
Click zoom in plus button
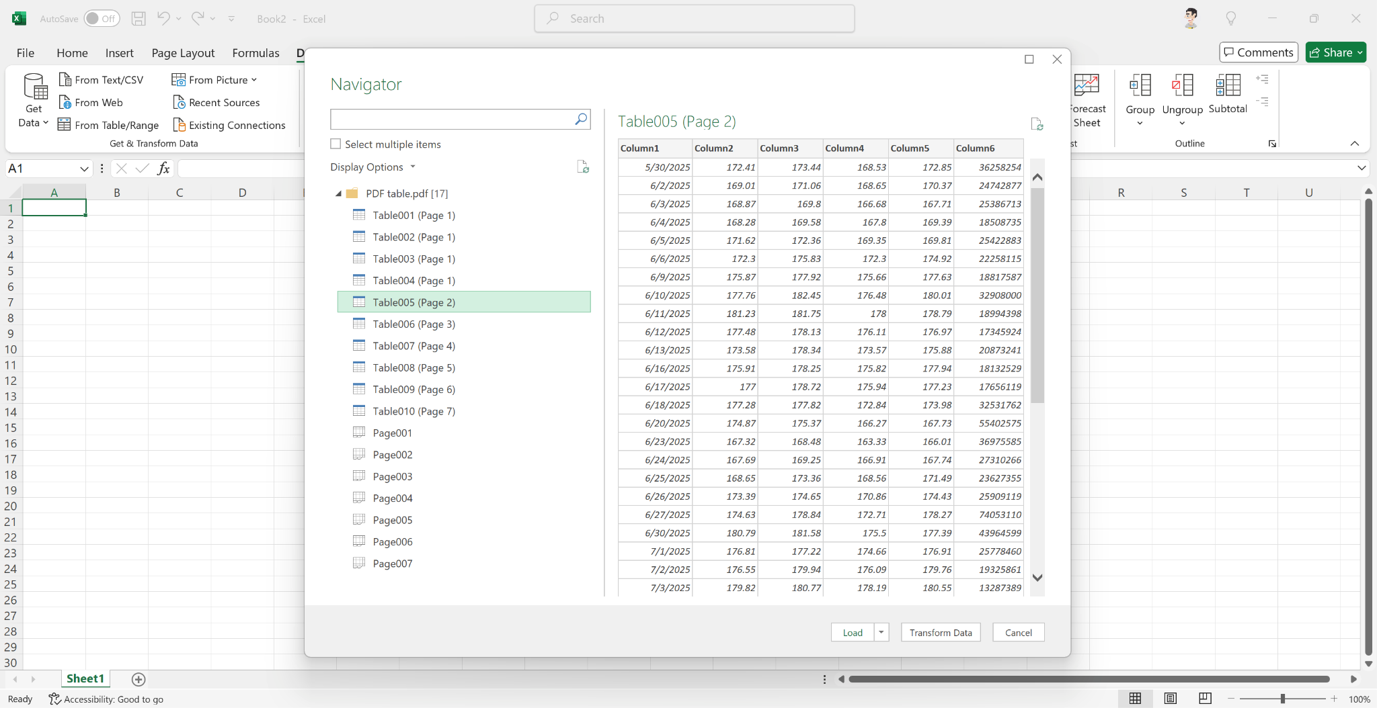pyautogui.click(x=1334, y=699)
